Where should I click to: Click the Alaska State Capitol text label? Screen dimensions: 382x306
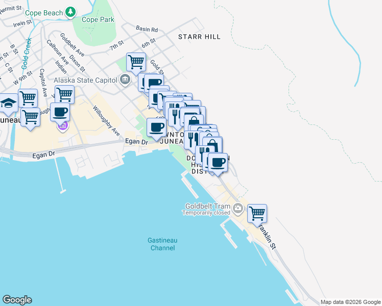(85, 80)
